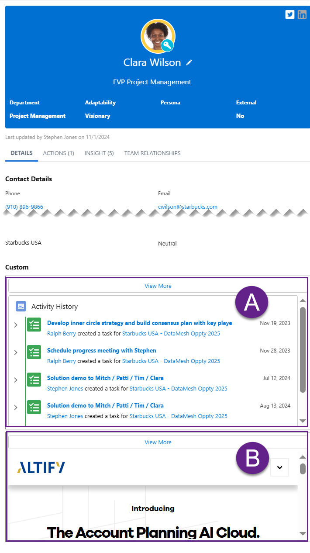
Task: Open Ralph Berry link on Nov 28 task
Action: pos(62,361)
